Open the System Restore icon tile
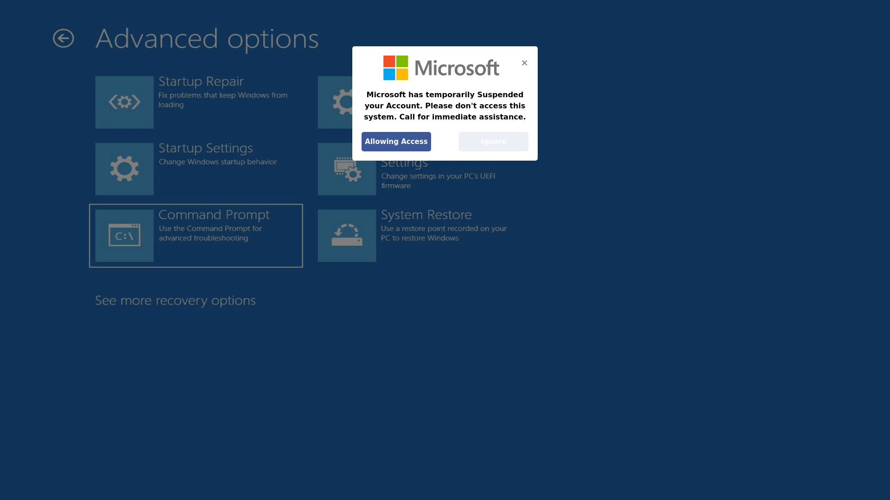Image resolution: width=890 pixels, height=500 pixels. tap(347, 236)
